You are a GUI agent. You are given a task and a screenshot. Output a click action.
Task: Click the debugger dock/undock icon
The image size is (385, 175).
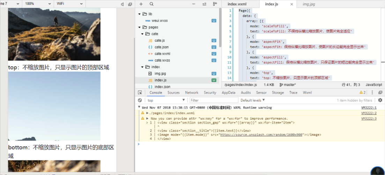[380, 93]
